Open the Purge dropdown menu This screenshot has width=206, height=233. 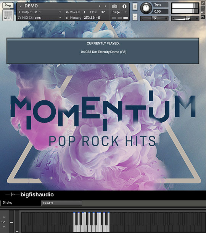[126, 12]
